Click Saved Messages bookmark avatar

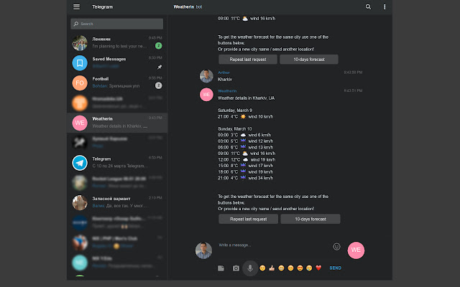click(80, 63)
